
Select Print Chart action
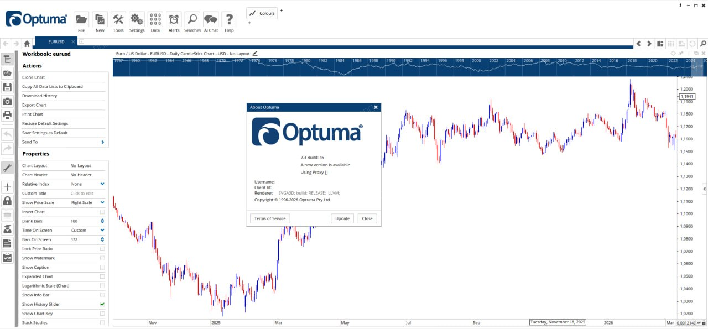(33, 114)
